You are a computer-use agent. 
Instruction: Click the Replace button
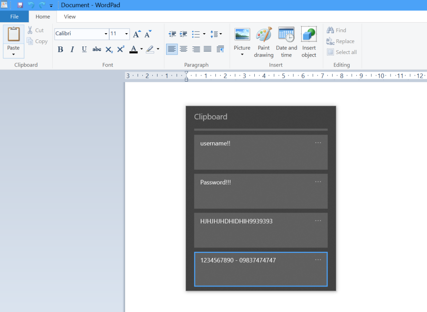pyautogui.click(x=341, y=41)
